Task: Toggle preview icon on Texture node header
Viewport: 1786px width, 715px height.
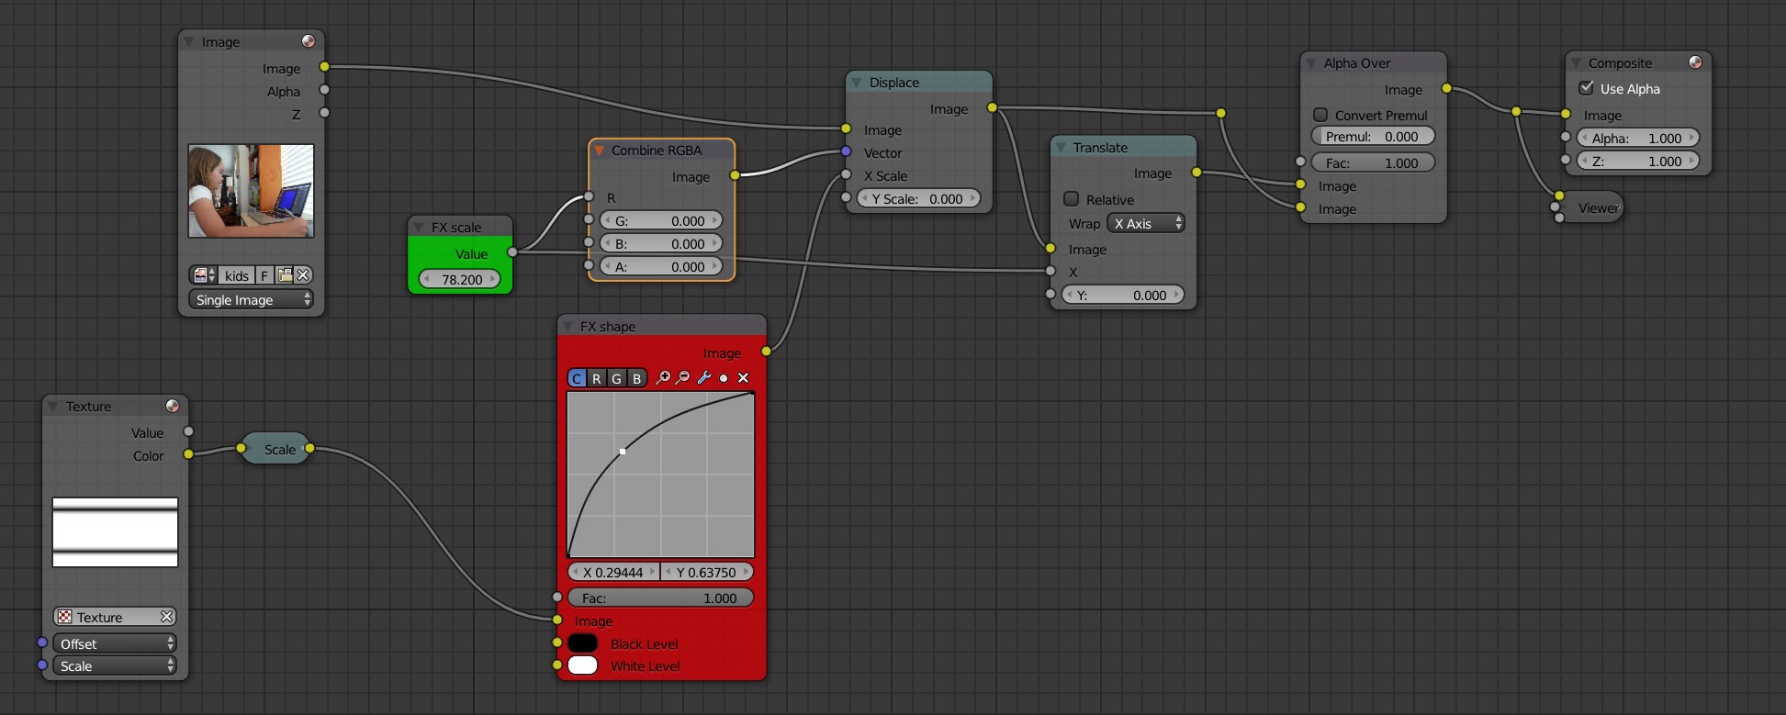Action: coord(173,406)
